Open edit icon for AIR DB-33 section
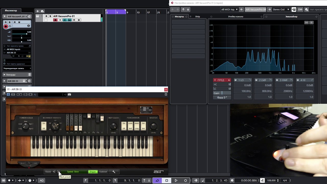327x184 pixels. point(29,81)
